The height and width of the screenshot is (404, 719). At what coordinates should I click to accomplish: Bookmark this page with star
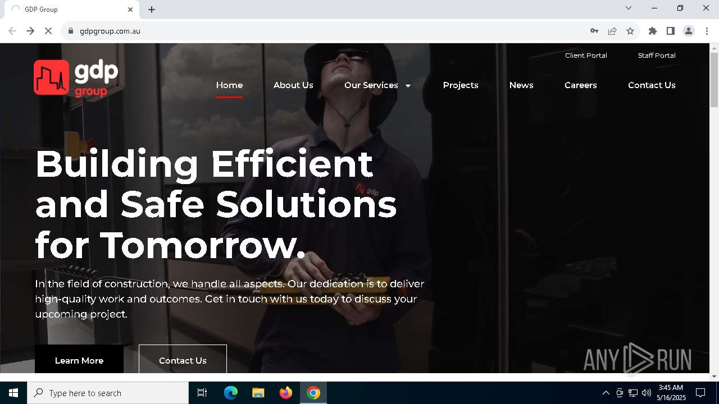pos(630,31)
